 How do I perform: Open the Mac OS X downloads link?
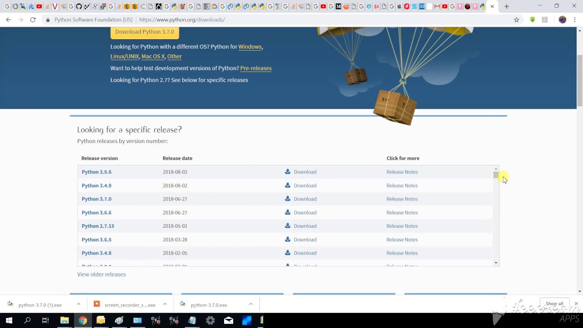153,56
